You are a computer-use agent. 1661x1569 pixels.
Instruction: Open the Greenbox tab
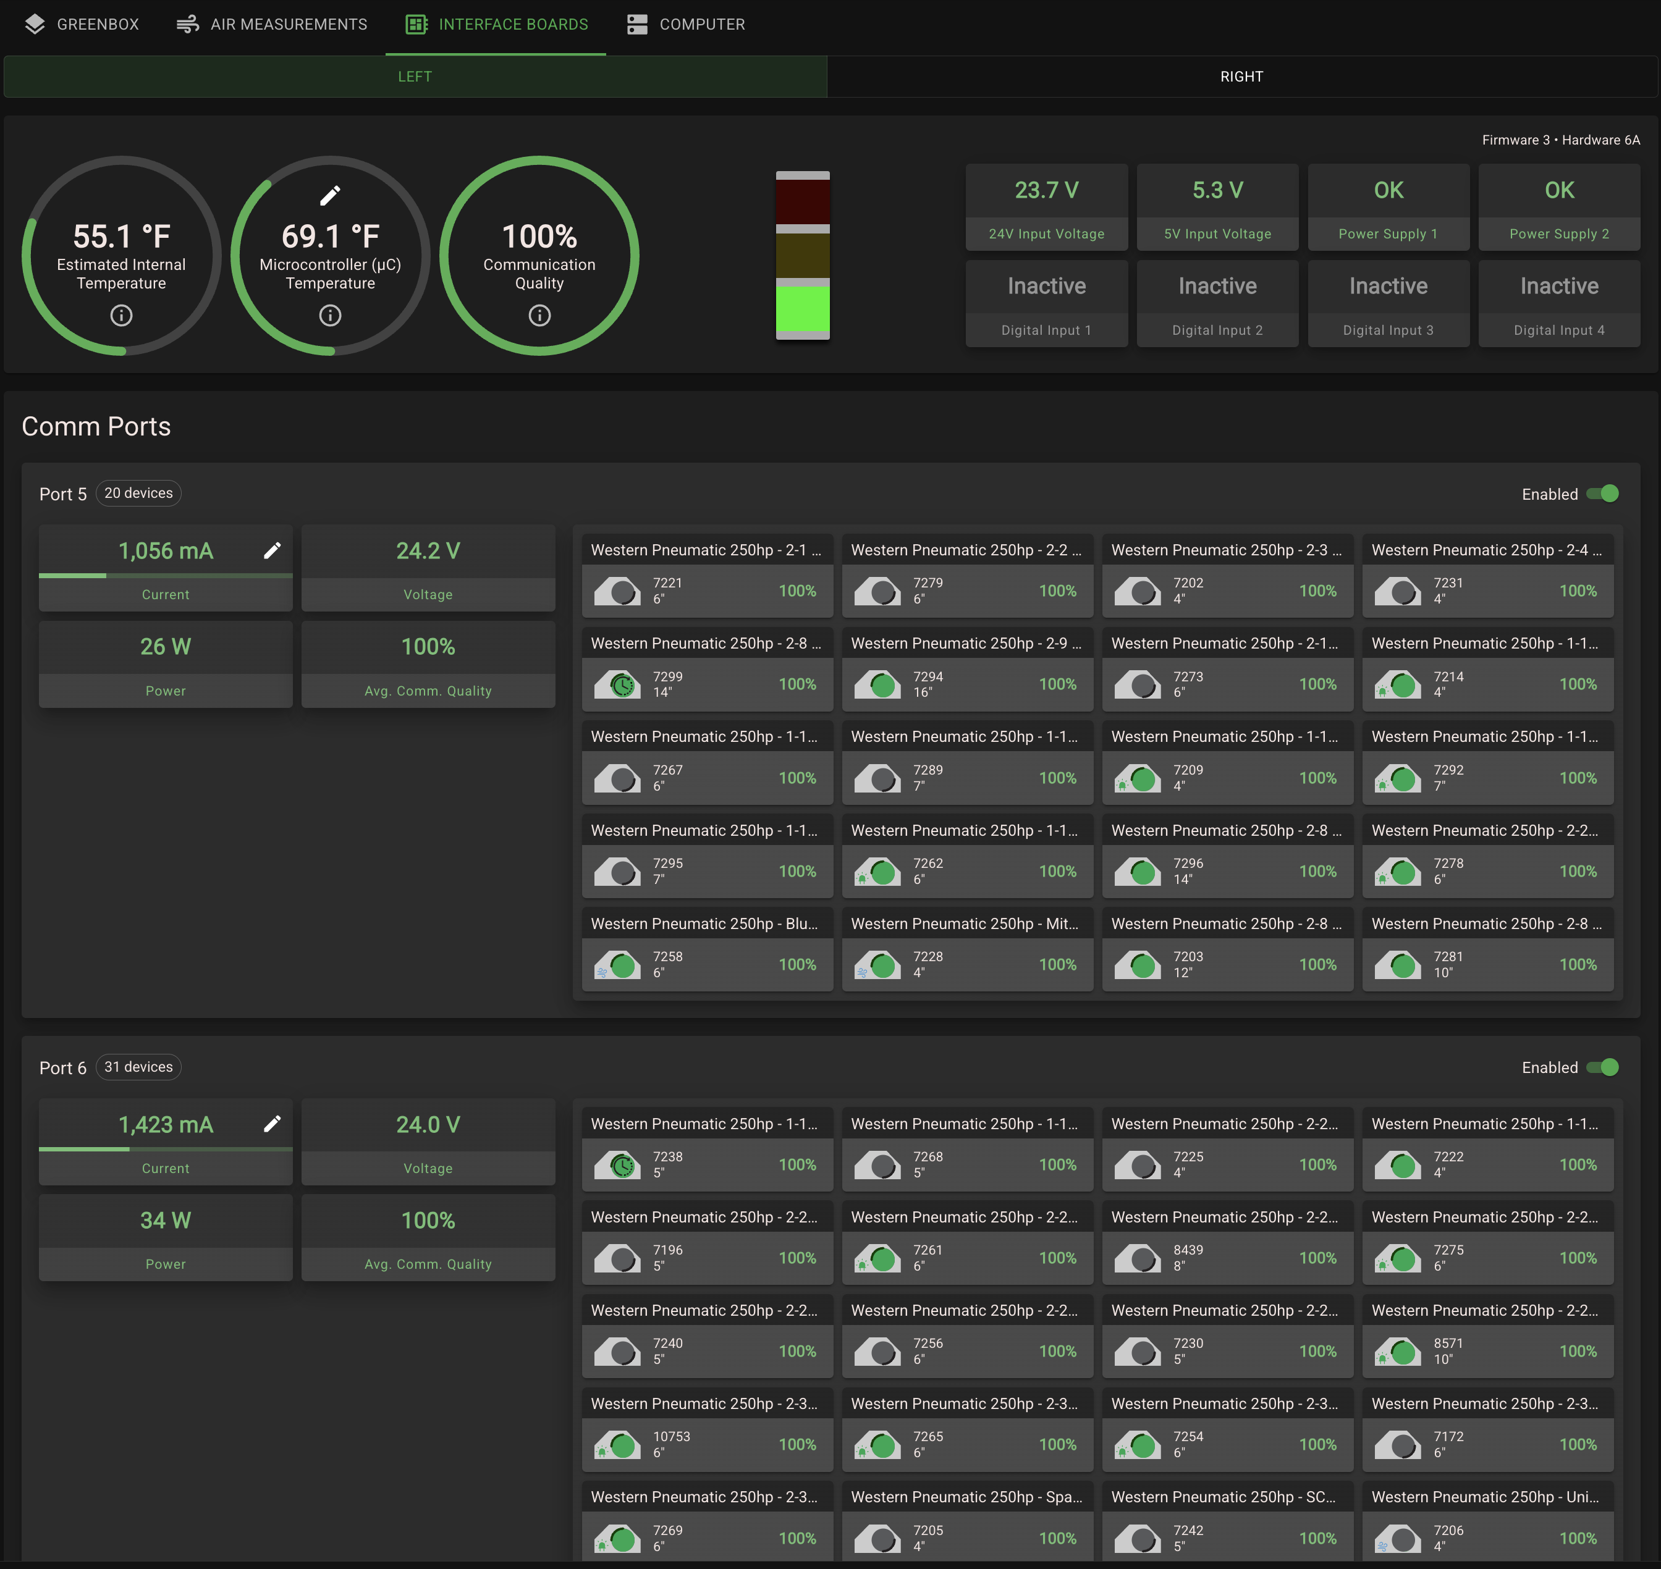tap(81, 24)
